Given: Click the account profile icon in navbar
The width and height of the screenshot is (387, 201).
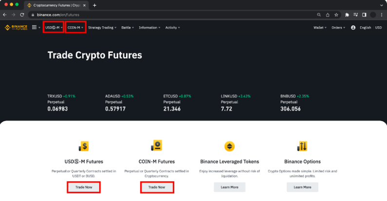Looking at the screenshot, I should coord(353,28).
